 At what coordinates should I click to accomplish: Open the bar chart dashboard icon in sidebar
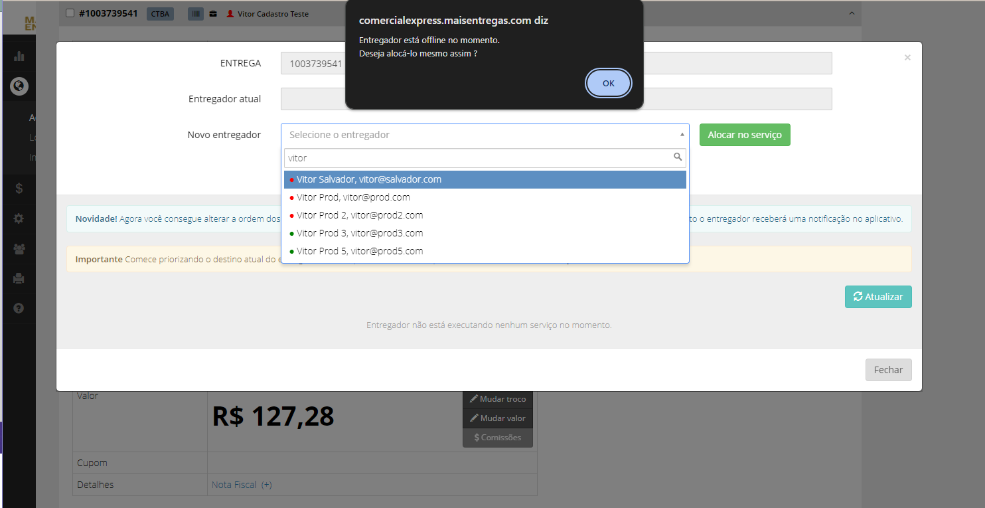pos(19,56)
